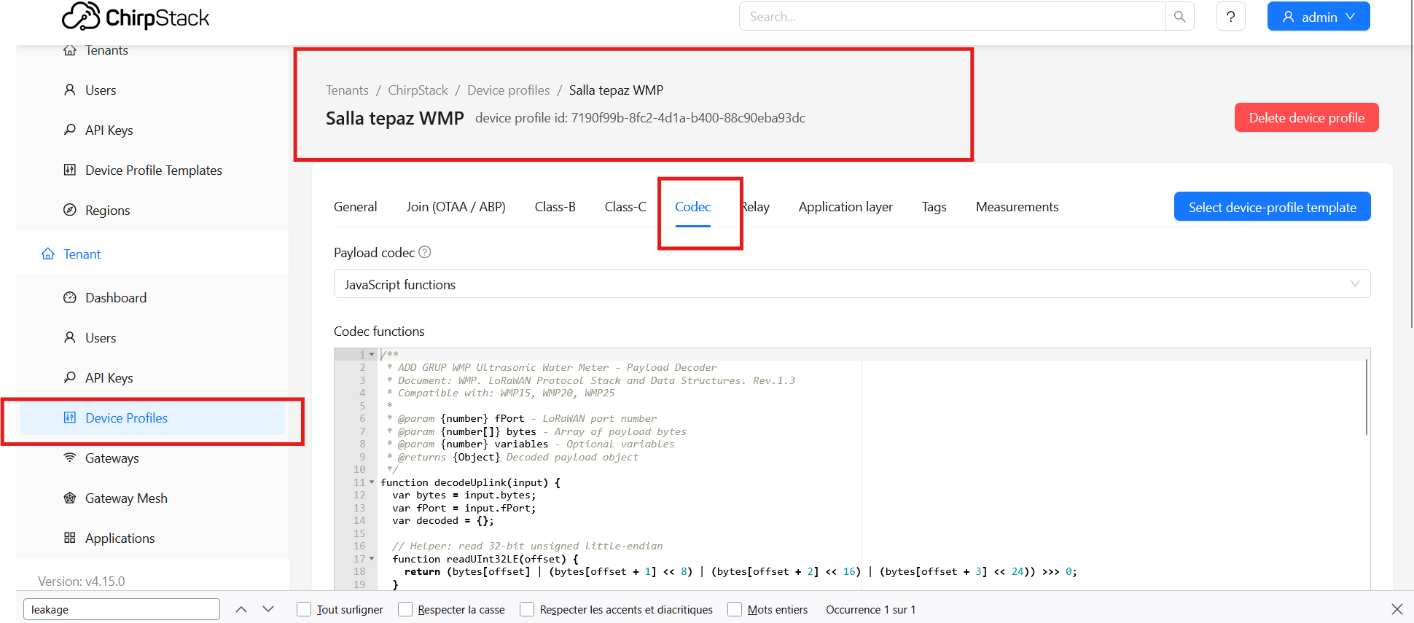Click the Applications grid icon

[70, 538]
